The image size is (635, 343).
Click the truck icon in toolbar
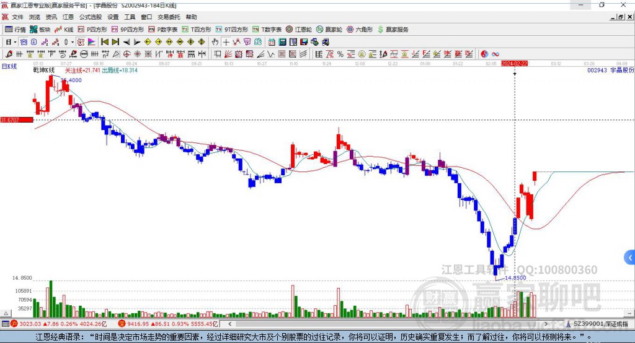325,42
